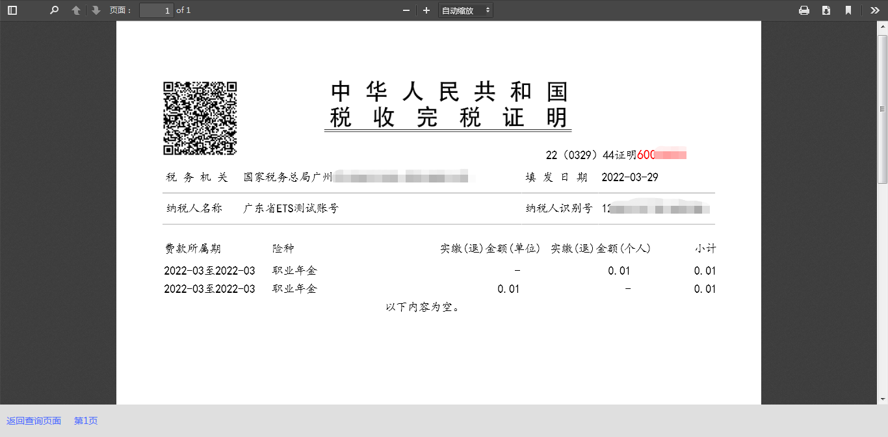Viewport: 888px width, 437px height.
Task: Zoom out with the minus button
Action: pyautogui.click(x=406, y=10)
